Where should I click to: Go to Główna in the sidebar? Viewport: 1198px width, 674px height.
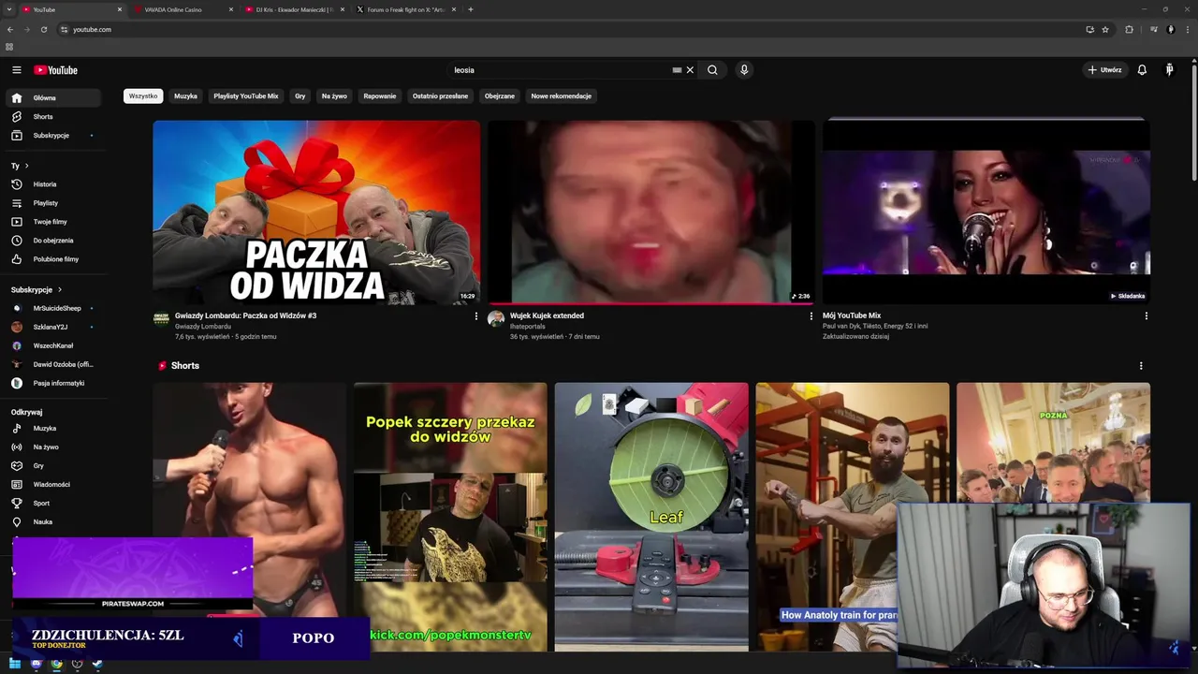[x=53, y=98]
